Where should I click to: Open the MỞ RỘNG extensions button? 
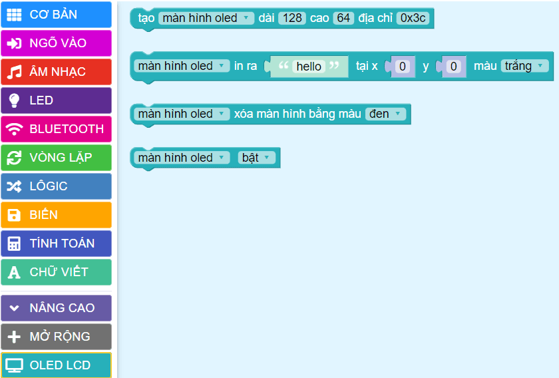tap(56, 337)
